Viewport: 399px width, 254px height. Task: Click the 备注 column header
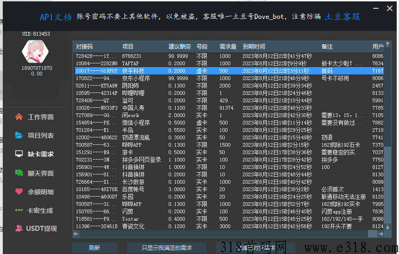pyautogui.click(x=327, y=46)
